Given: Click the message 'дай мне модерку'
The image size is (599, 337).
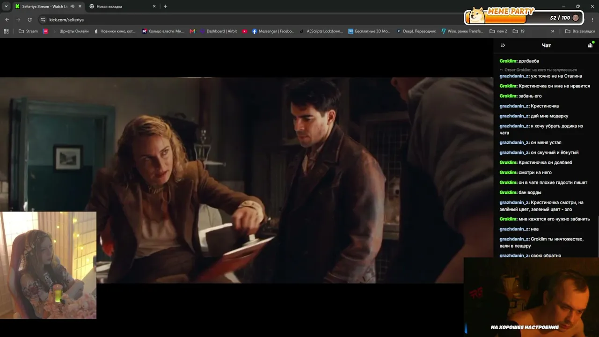Looking at the screenshot, I should point(549,116).
